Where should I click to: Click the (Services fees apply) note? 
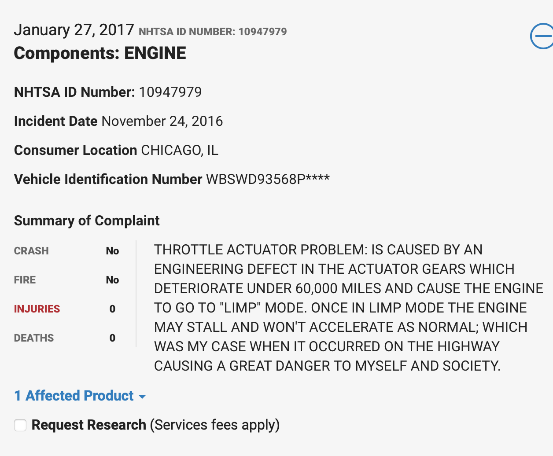click(215, 425)
